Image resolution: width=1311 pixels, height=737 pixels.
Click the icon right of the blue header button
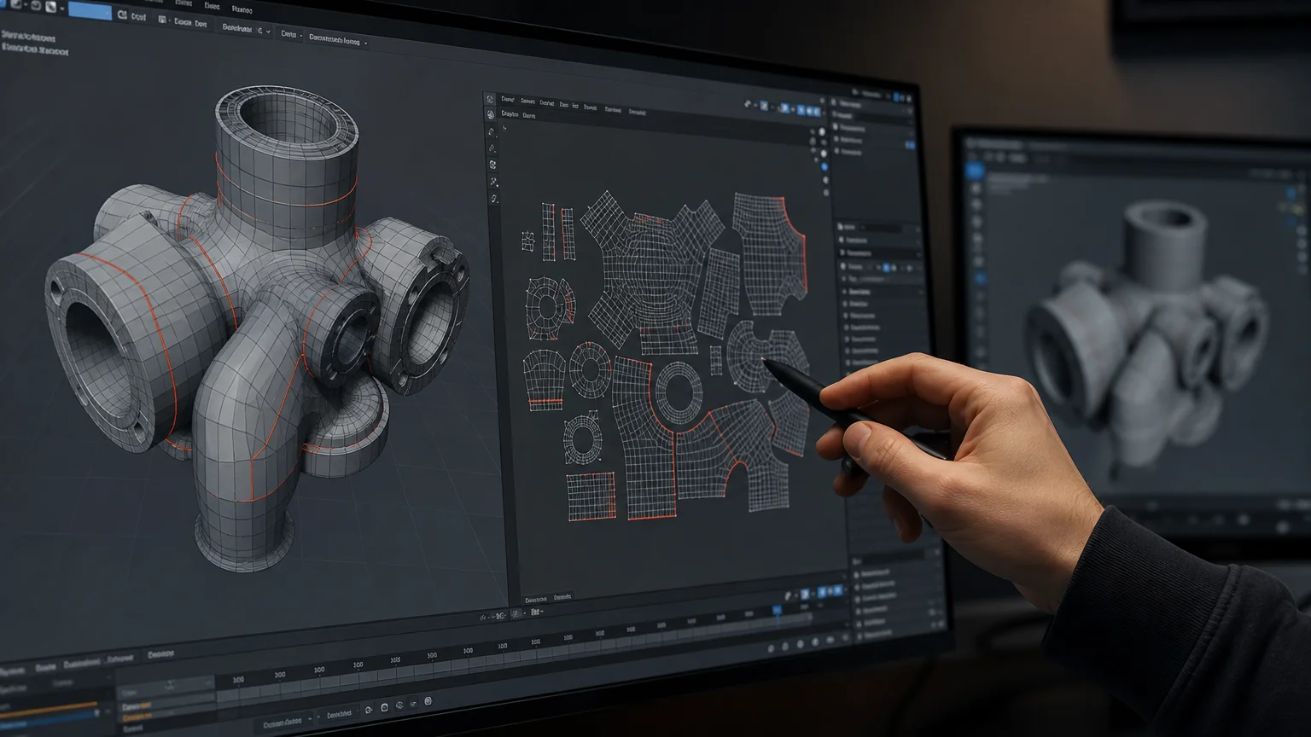pyautogui.click(x=123, y=15)
